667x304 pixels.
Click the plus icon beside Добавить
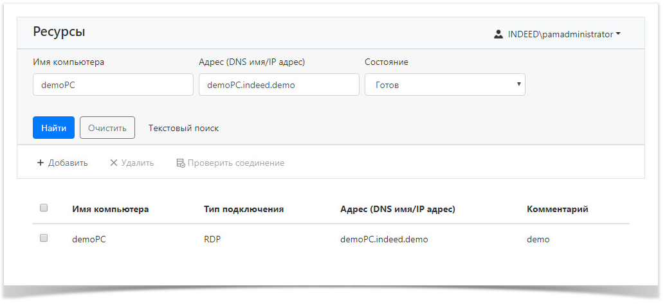(41, 163)
